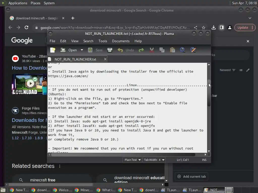The width and height of the screenshot is (258, 193).
Task: Click the vertical scrollbar up arrow in Pluma
Action: (209, 65)
